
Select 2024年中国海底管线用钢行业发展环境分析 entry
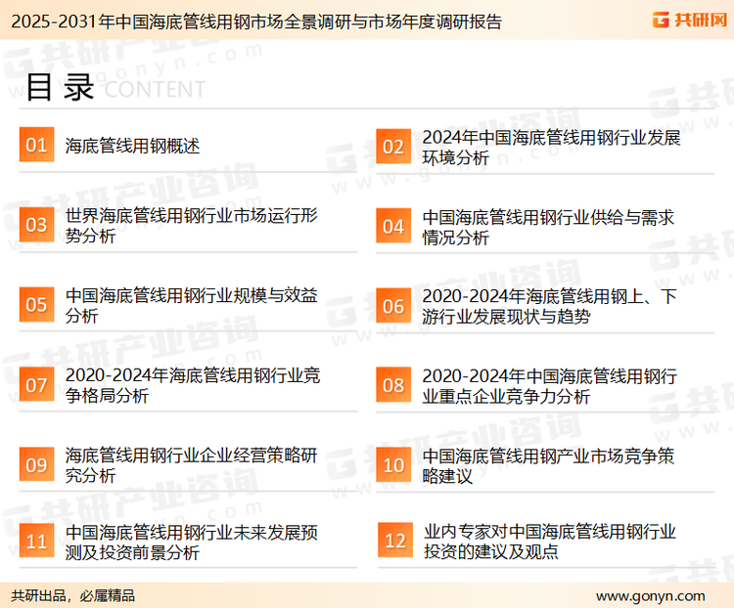coord(551,147)
